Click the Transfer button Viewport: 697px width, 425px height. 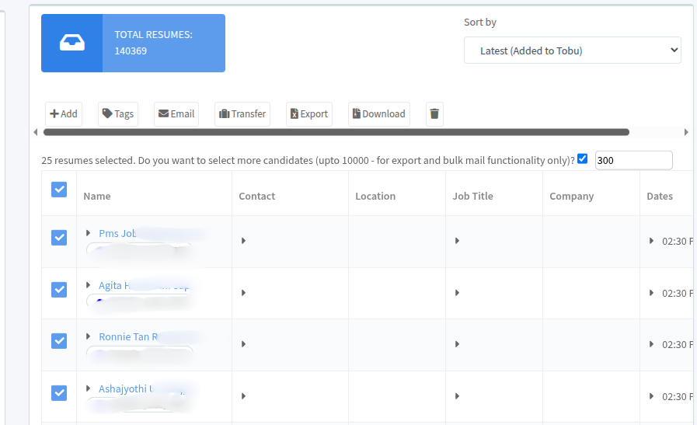tap(242, 113)
